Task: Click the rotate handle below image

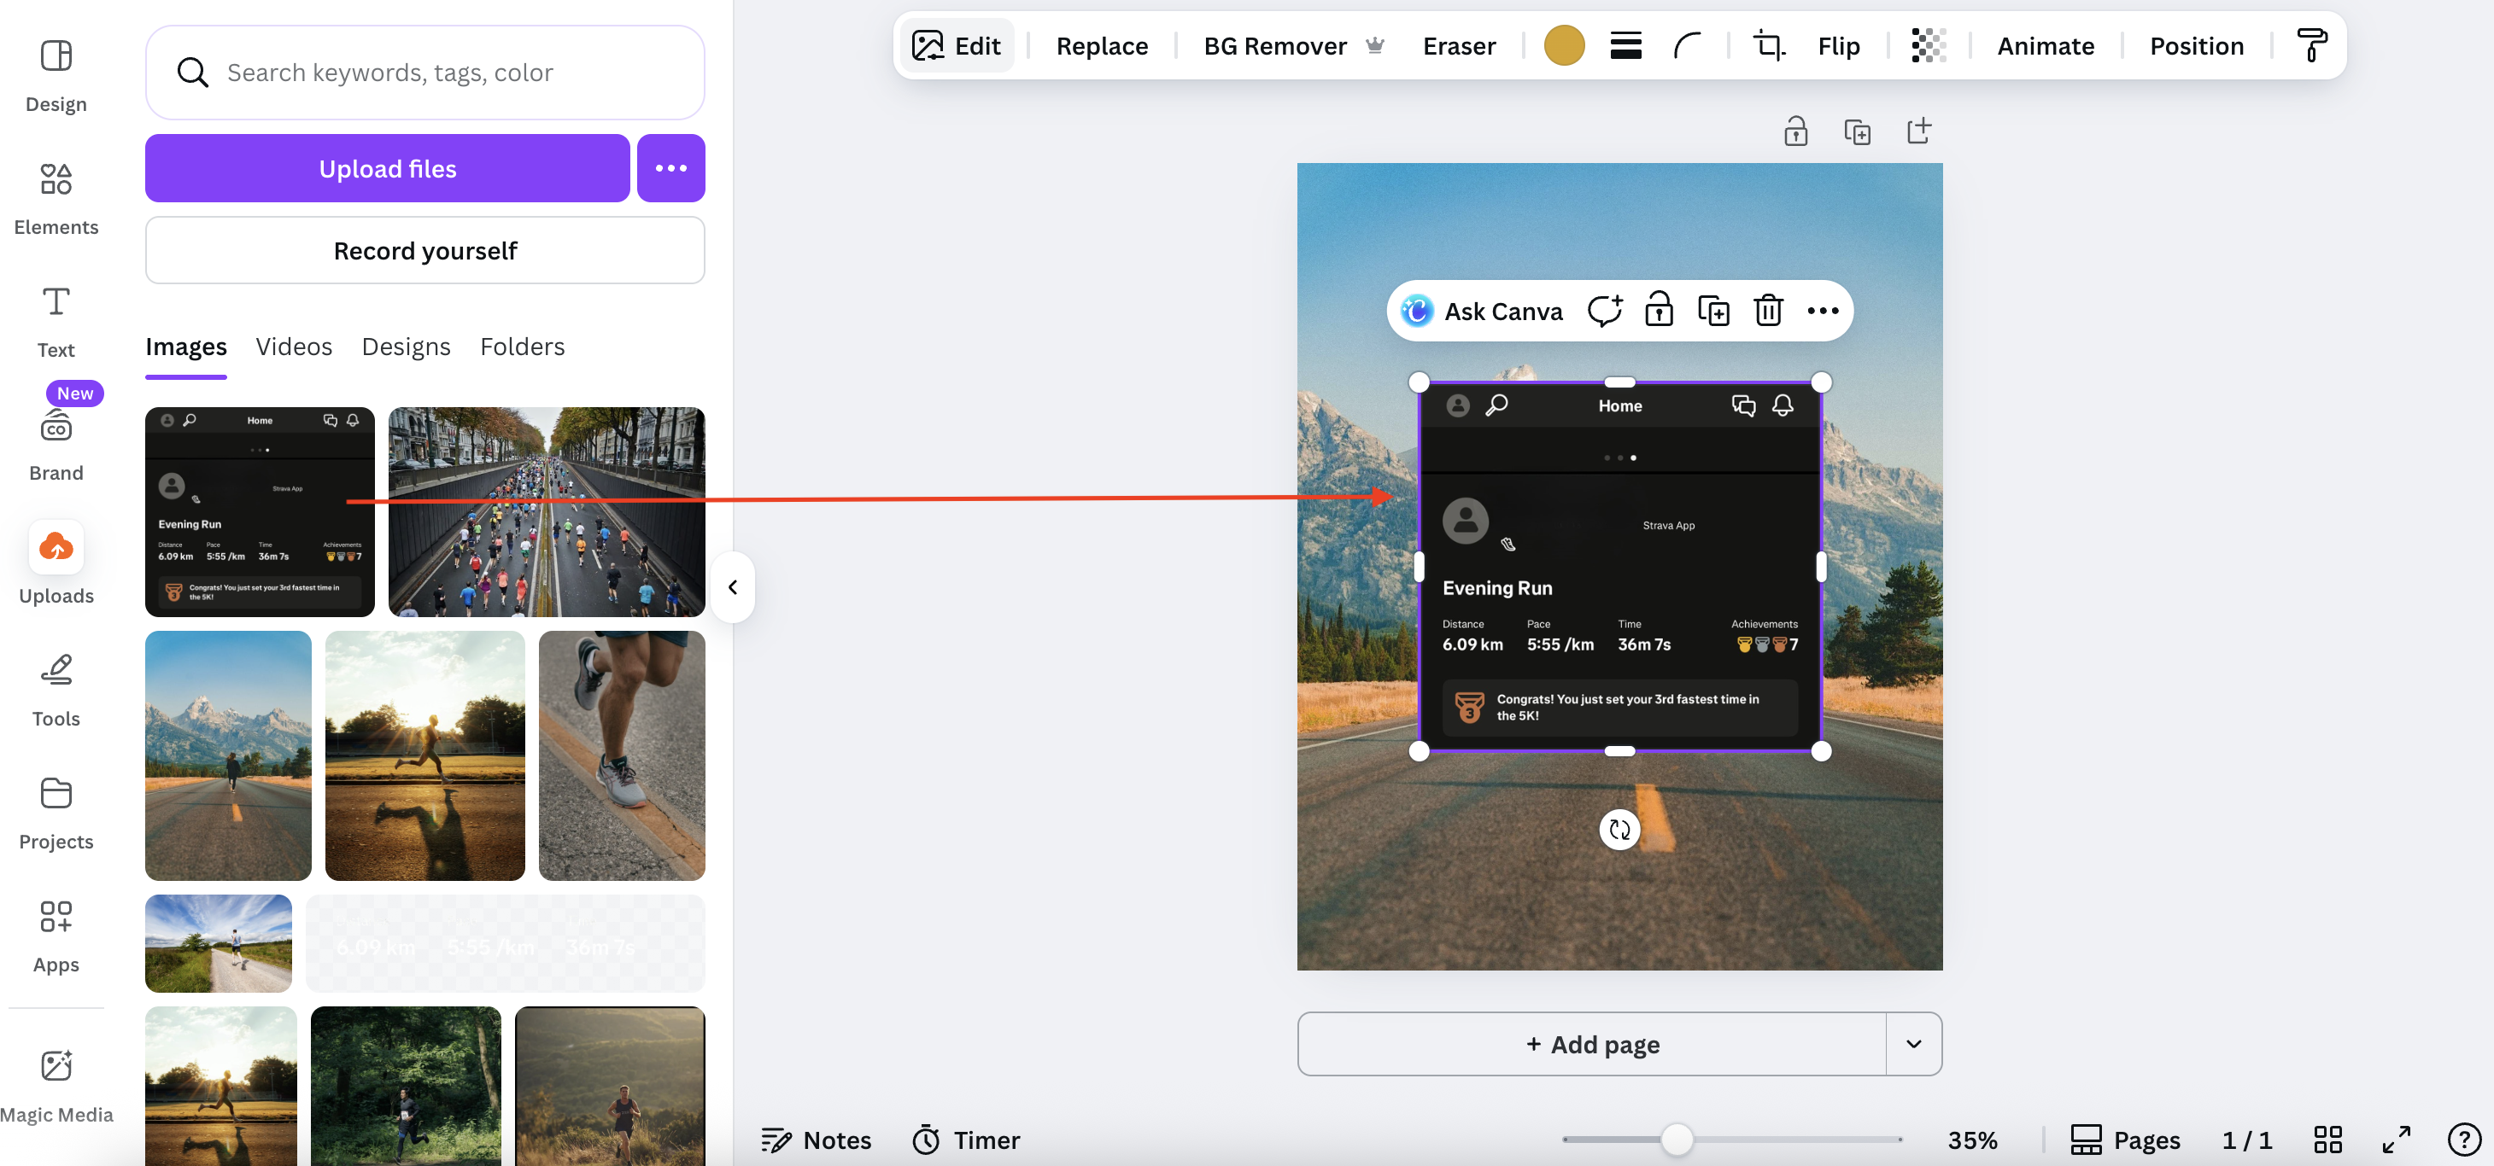Action: (1619, 830)
